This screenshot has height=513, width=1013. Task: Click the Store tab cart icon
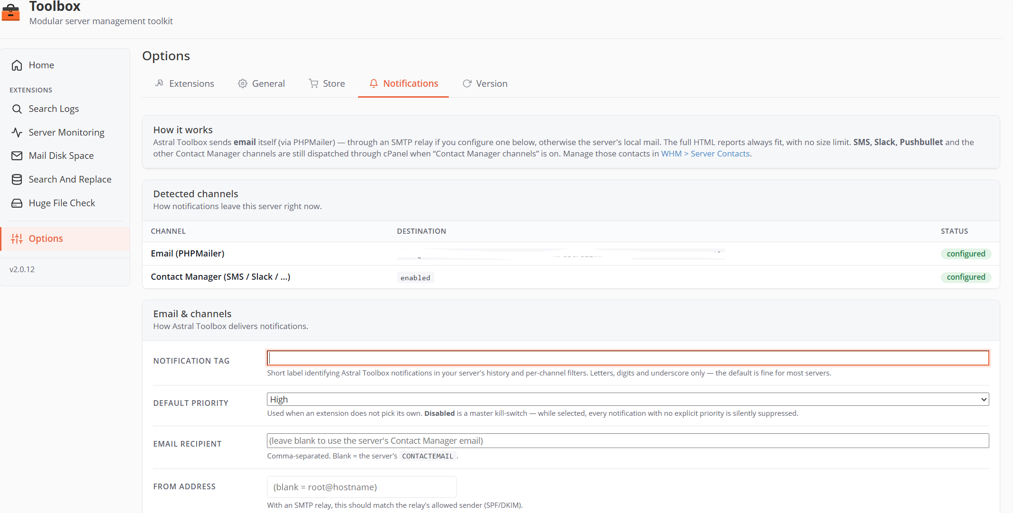[x=313, y=83]
